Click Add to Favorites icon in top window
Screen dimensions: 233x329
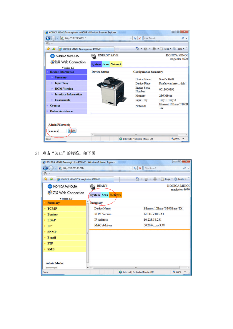tap(54, 49)
